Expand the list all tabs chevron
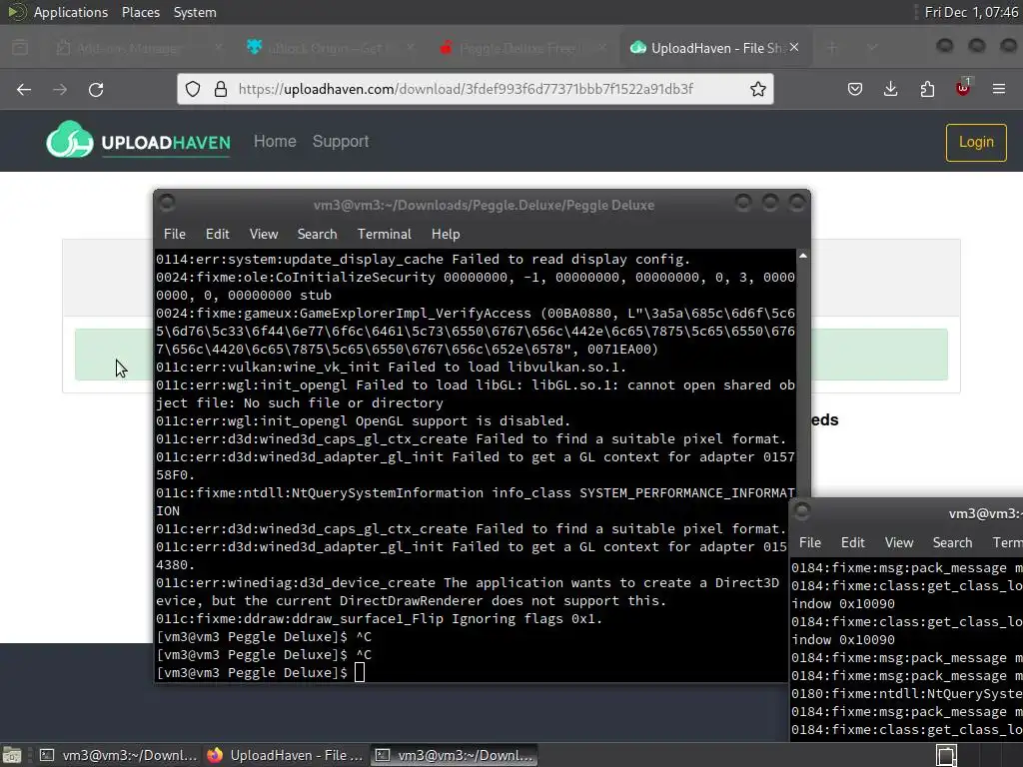This screenshot has width=1023, height=767. click(871, 48)
